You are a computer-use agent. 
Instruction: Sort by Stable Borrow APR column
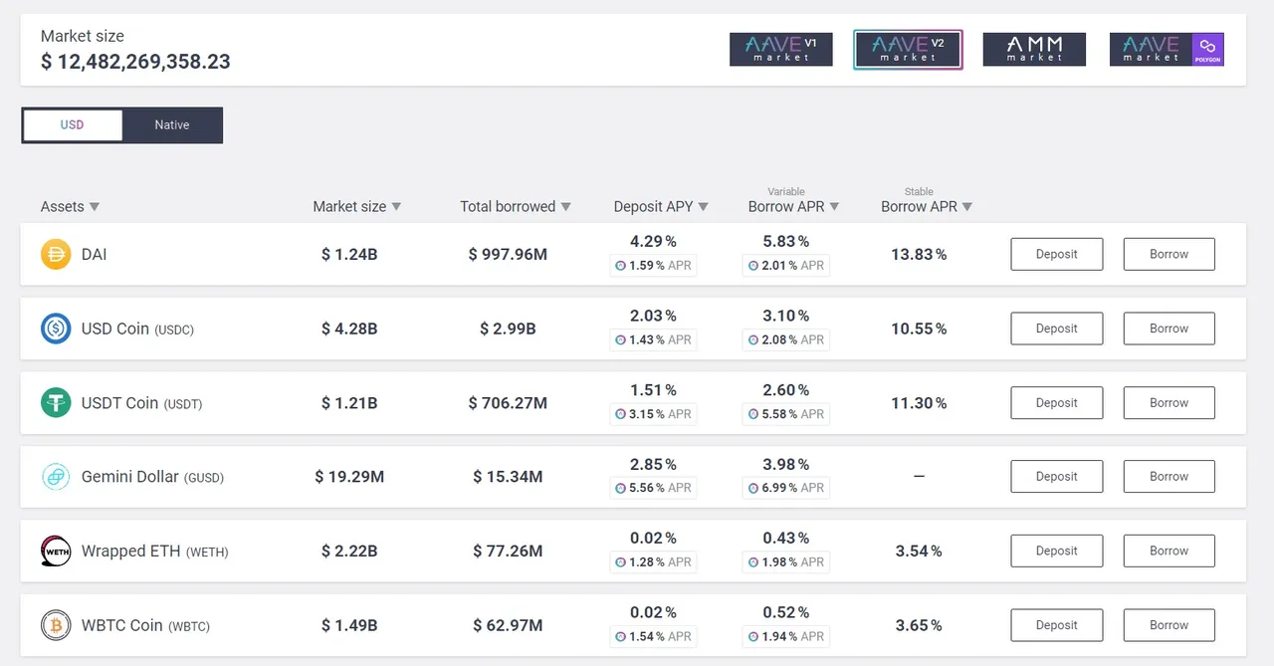[927, 206]
